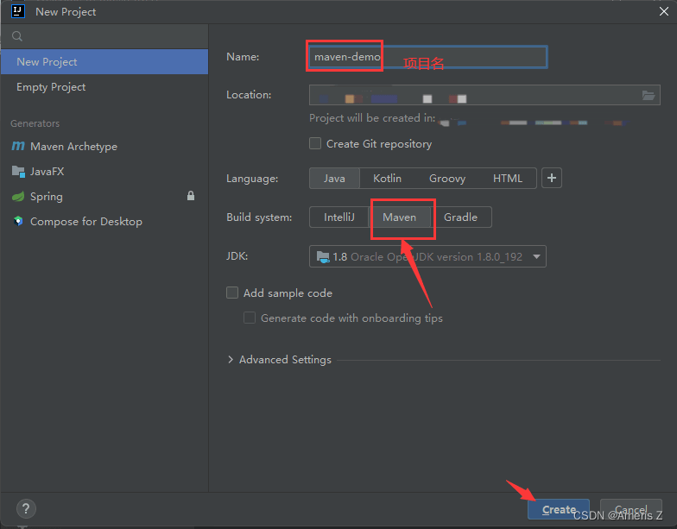Select New Project in the sidebar
Viewport: 677px width, 529px height.
[104, 62]
